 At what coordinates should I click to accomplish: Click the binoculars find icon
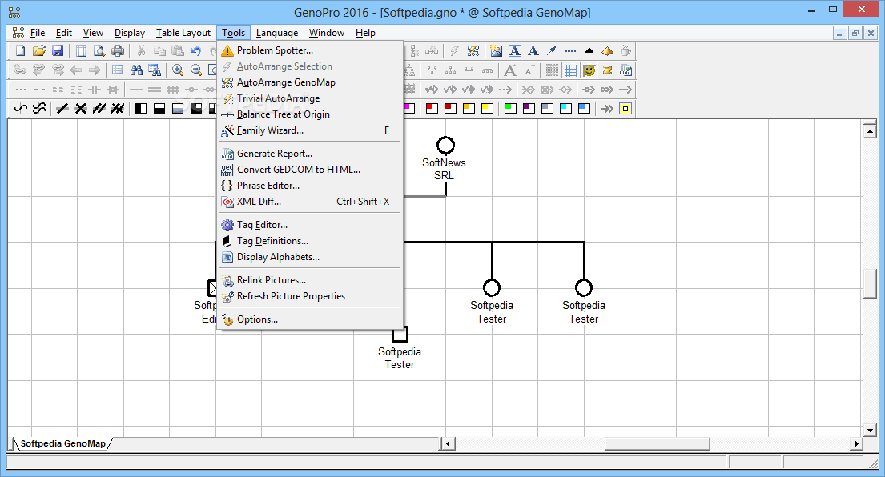(x=137, y=70)
